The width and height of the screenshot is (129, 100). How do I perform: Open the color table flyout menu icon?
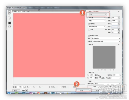(x=119, y=45)
